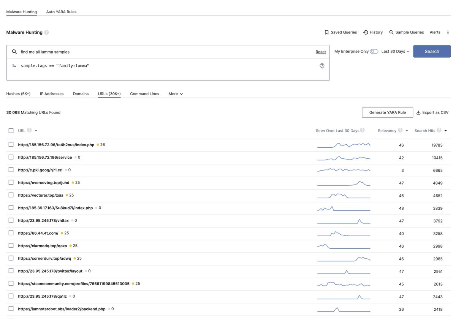Click info icon next to Search Hits header
Screen dimensions: 456x319
tap(439, 130)
